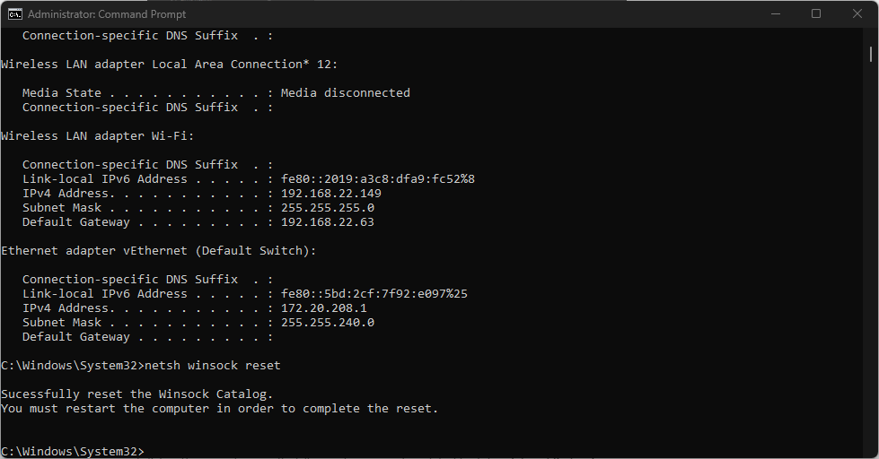Click the Wi-Fi IPv4 address 192.168.22.149
This screenshot has width=879, height=459.
pyautogui.click(x=330, y=194)
